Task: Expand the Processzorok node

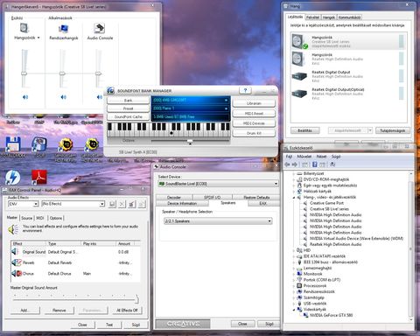Action: click(294, 286)
